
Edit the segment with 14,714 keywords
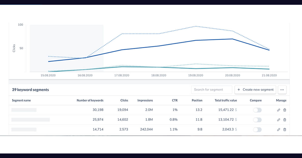pos(279,130)
